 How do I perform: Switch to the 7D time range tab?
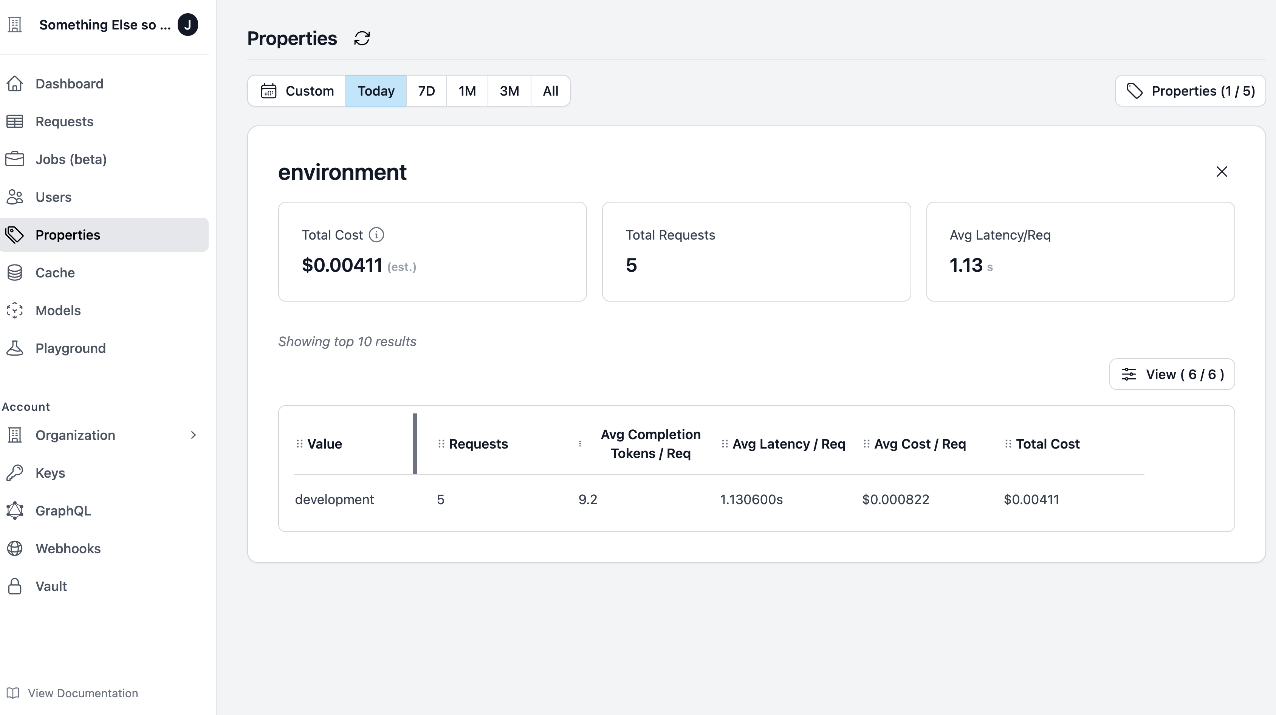pos(426,91)
